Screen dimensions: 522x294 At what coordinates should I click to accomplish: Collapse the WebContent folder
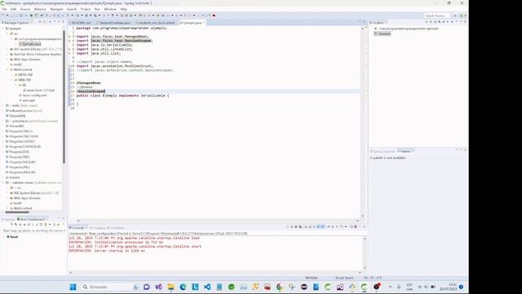pos(7,69)
